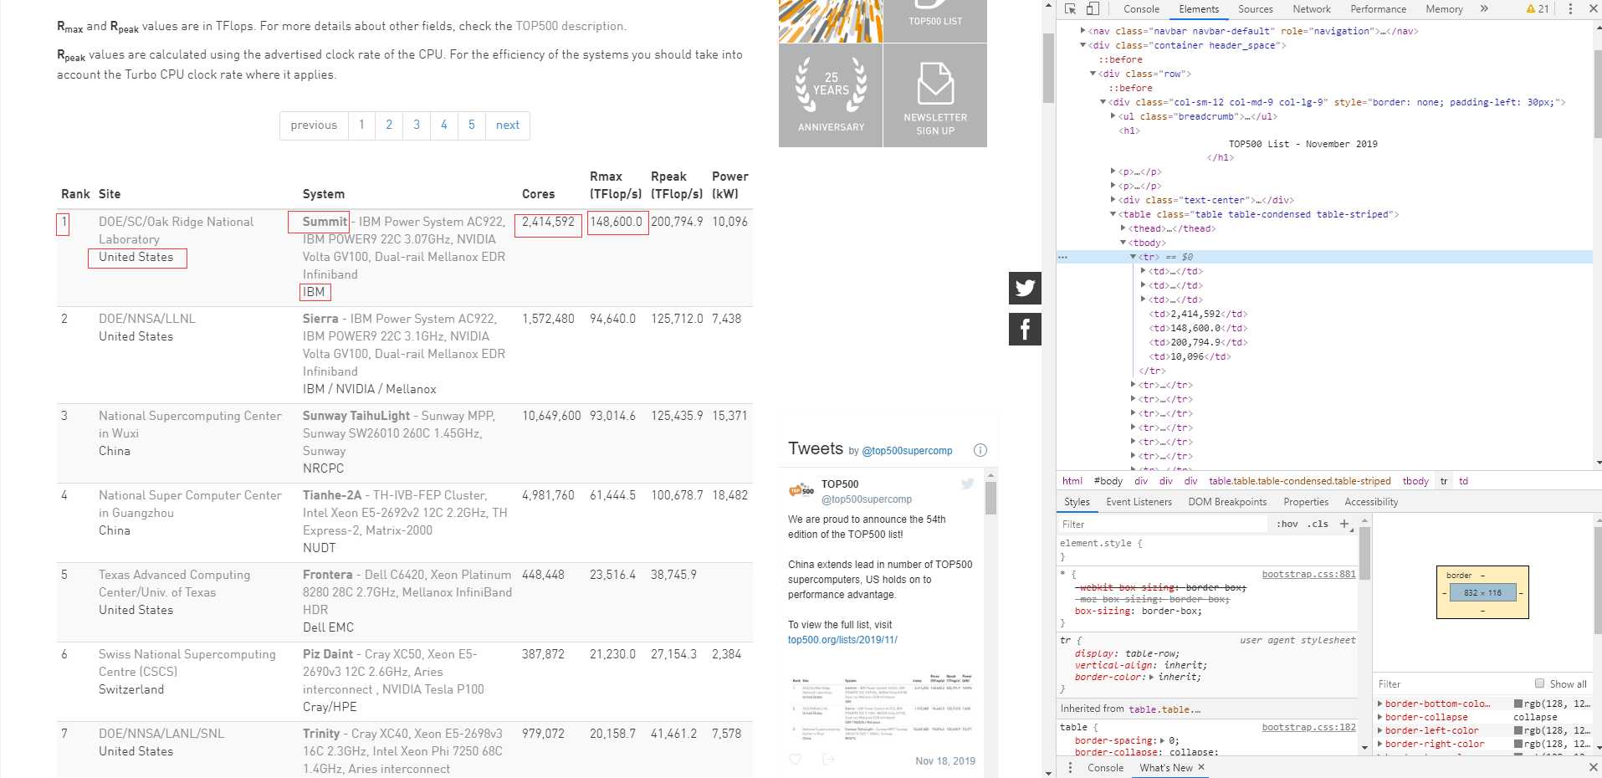1602x778 pixels.
Task: Collapse the selected tr node
Action: 1134,257
